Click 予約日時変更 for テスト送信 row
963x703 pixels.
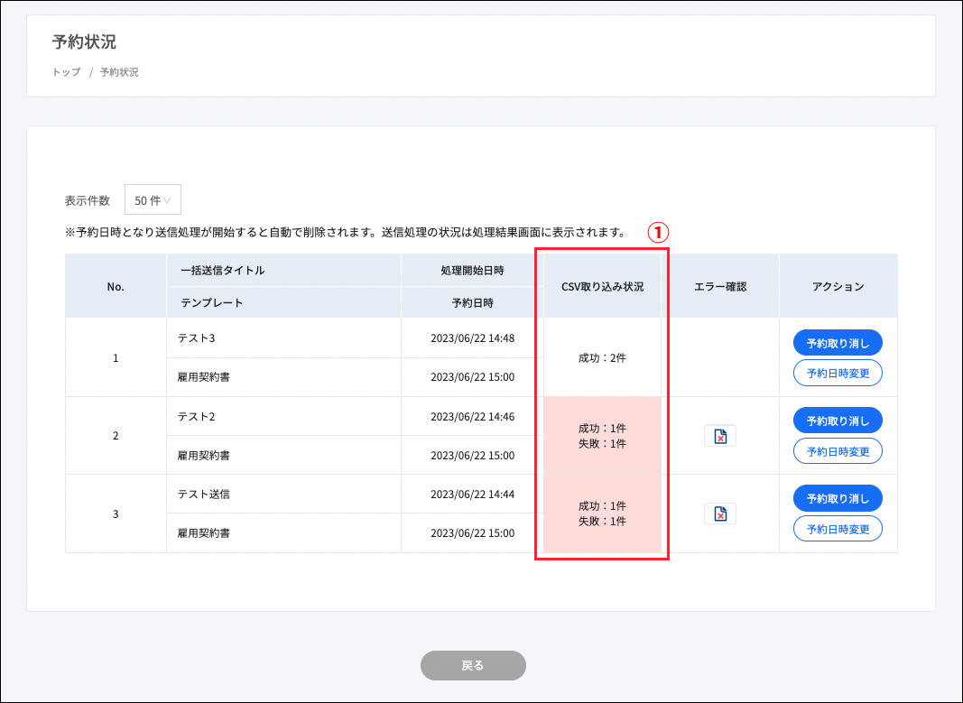(x=837, y=529)
